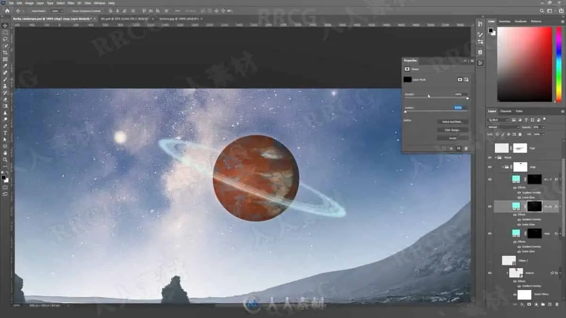Open the Window menu
This screenshot has height=318, width=566.
[x=99, y=3]
